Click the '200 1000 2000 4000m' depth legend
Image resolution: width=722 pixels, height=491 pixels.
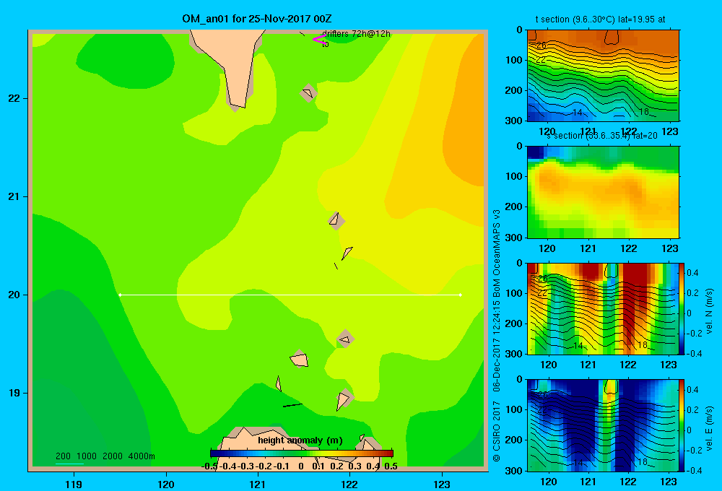[x=105, y=456]
